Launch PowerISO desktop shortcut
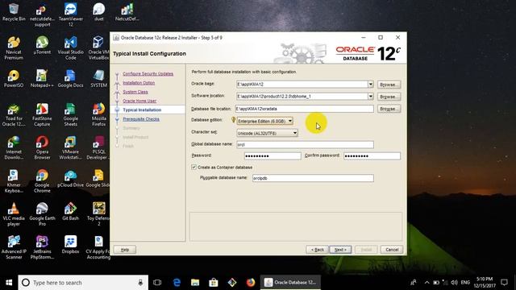Screen dimensions: 516x290 click(x=14, y=79)
